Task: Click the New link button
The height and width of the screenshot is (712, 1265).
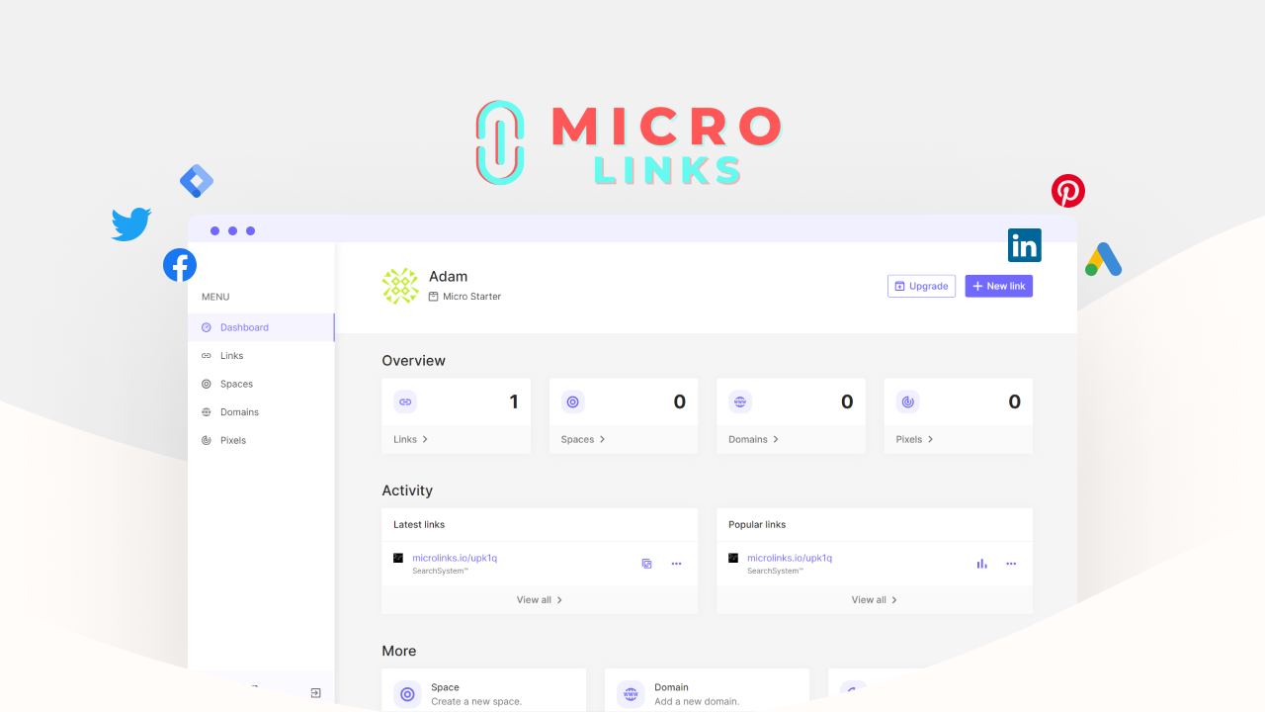Action: coord(998,286)
